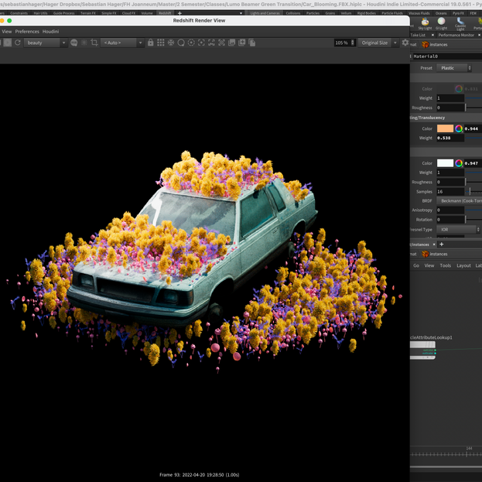The height and width of the screenshot is (482, 482).
Task: Click the freeze snowflake icon
Action: pos(171,43)
